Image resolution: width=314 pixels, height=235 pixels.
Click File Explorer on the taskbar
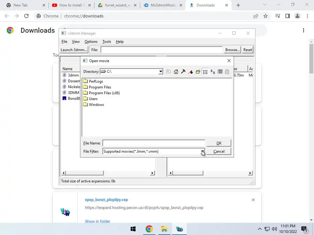pyautogui.click(x=164, y=229)
